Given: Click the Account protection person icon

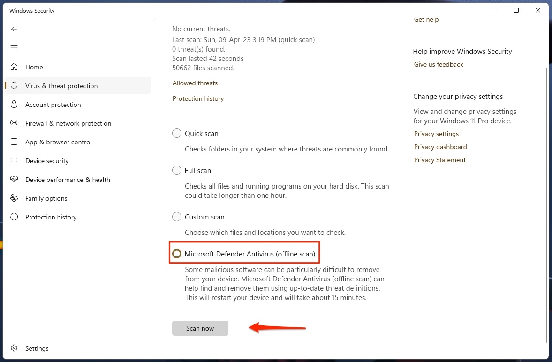Looking at the screenshot, I should pos(14,104).
